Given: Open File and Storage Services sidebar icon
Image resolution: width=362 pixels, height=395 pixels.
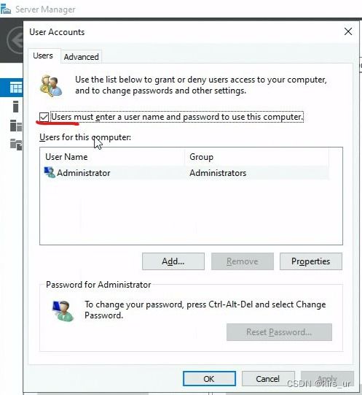Looking at the screenshot, I should pos(16,145).
